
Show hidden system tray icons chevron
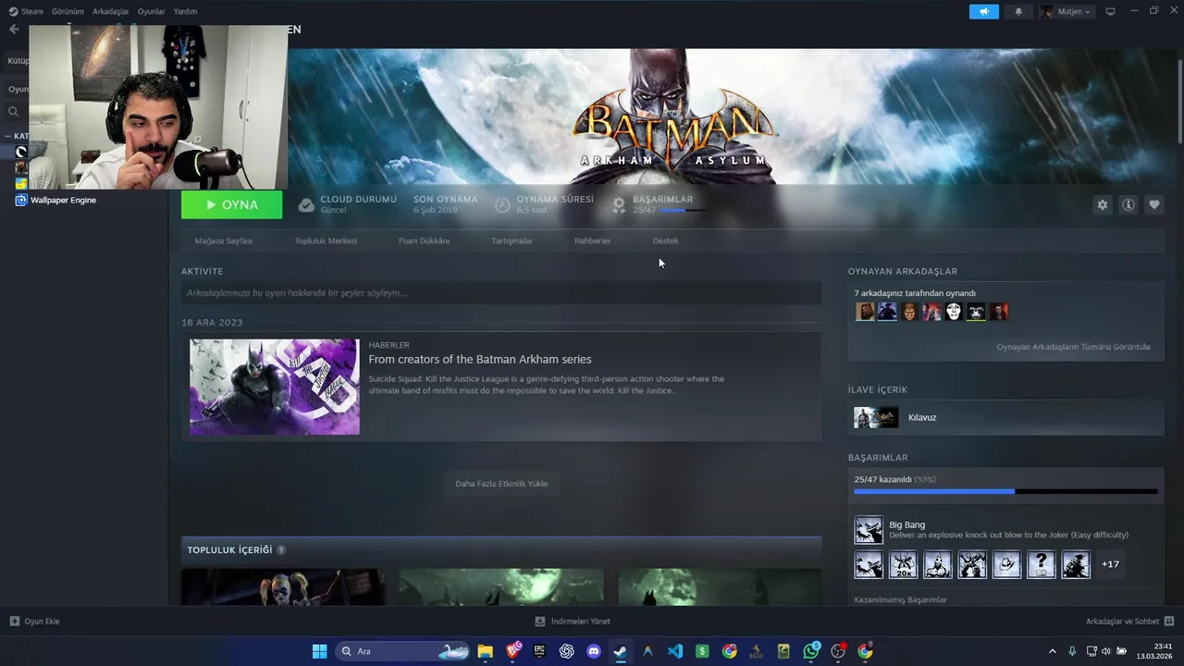tap(1052, 651)
